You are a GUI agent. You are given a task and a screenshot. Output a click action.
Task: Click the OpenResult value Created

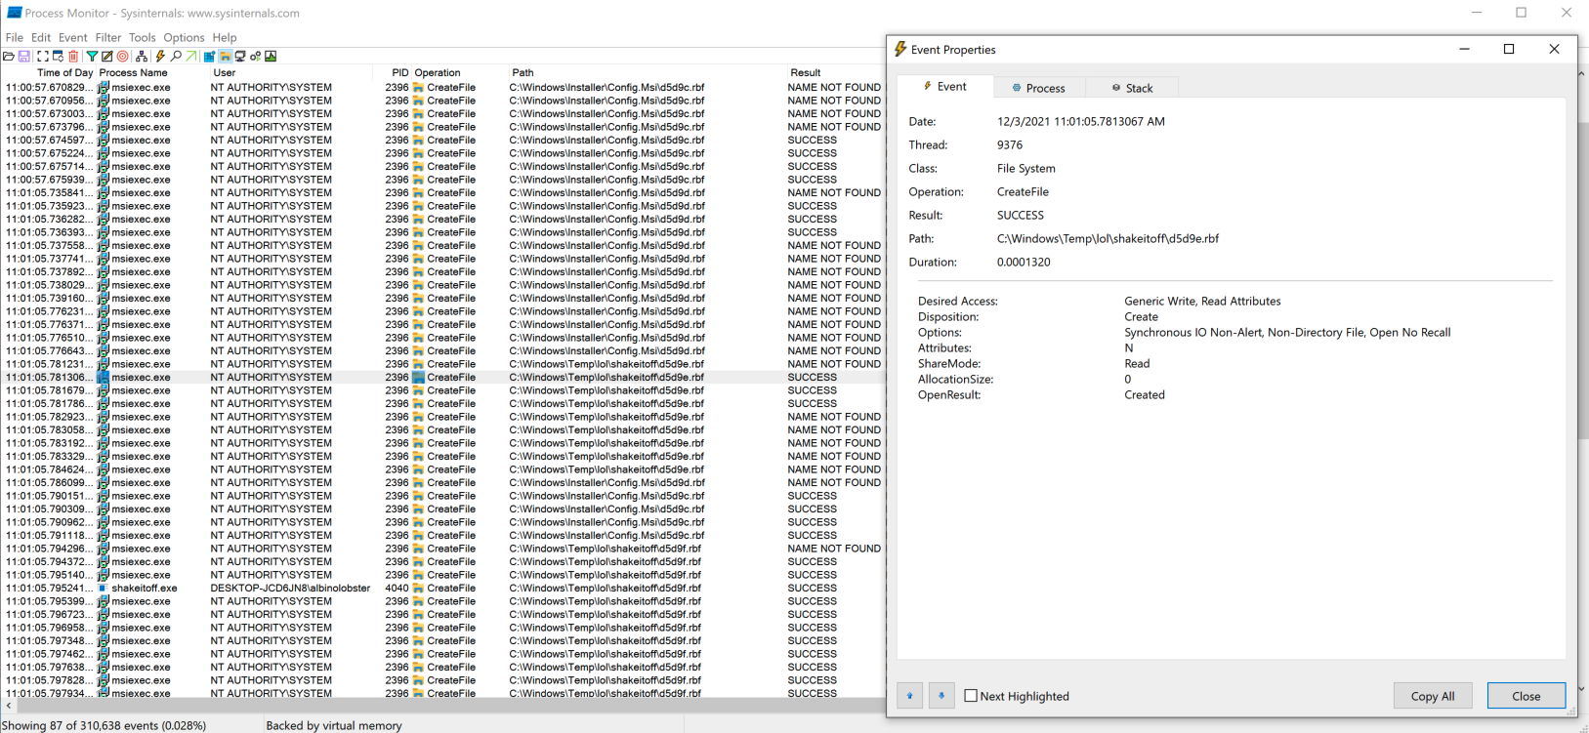coord(1144,394)
